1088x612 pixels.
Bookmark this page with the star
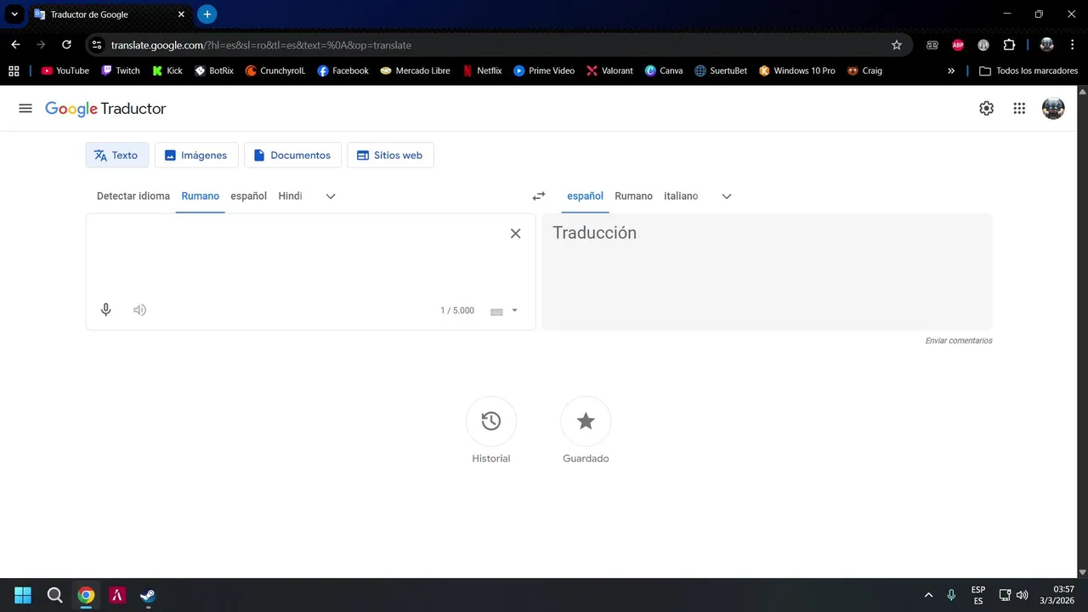click(x=896, y=45)
